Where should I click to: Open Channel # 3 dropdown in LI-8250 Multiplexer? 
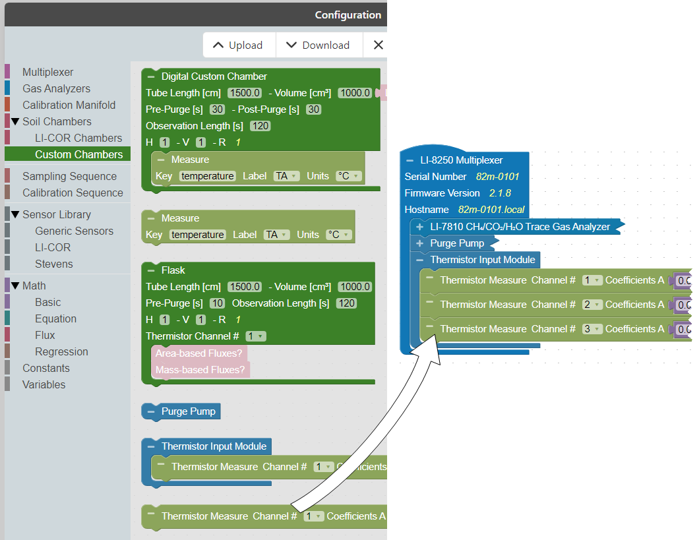pos(592,329)
